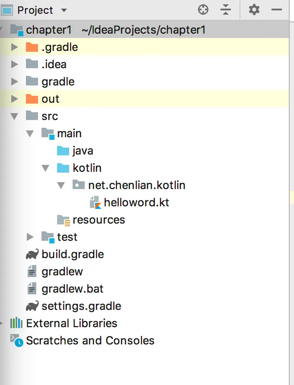Click the collapse all icon in toolbar
Screen dimensions: 294x385
(226, 10)
